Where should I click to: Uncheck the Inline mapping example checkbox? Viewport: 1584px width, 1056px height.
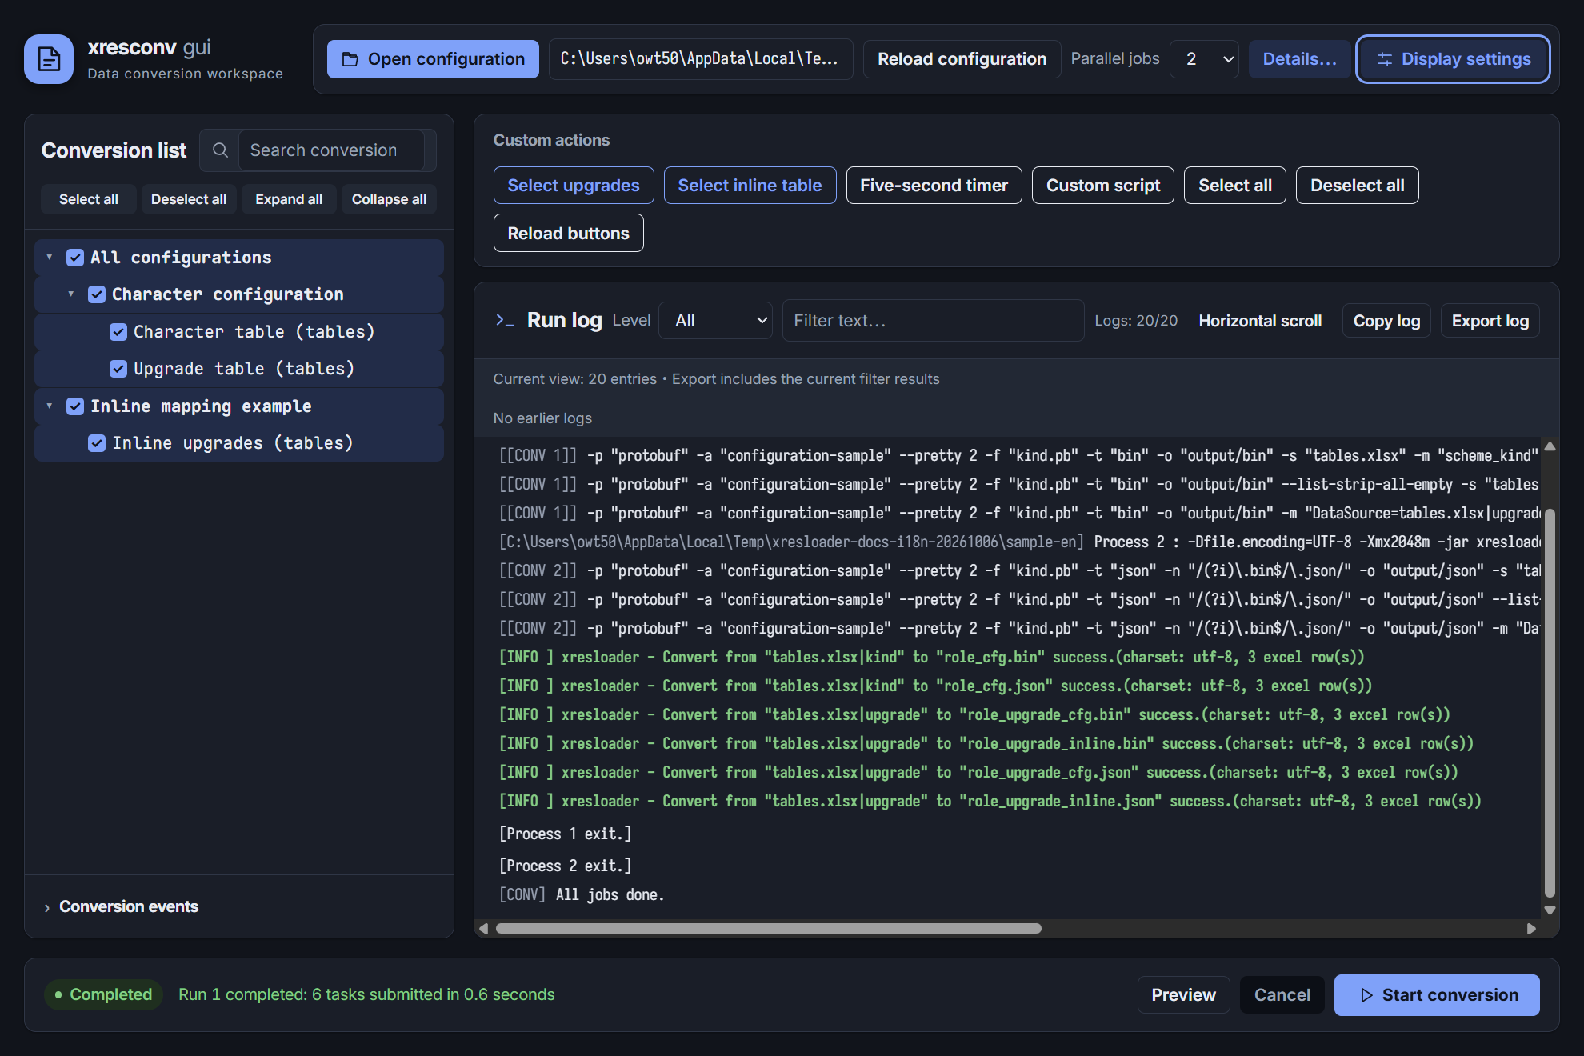pyautogui.click(x=75, y=406)
